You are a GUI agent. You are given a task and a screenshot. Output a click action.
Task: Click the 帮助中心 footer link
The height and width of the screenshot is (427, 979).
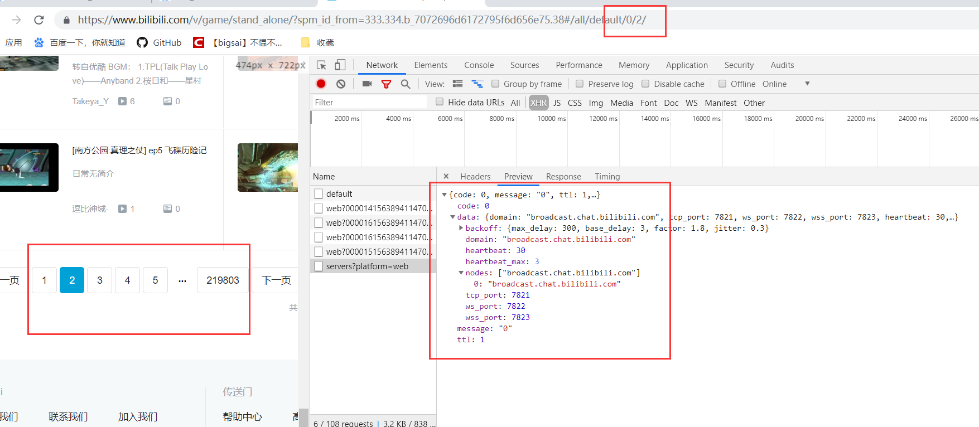coord(242,416)
